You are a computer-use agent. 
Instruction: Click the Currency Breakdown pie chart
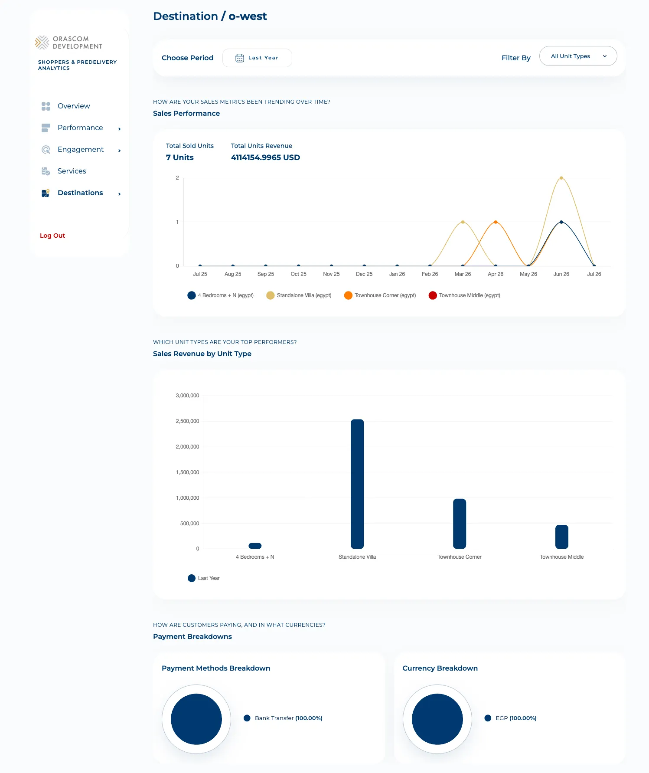437,719
